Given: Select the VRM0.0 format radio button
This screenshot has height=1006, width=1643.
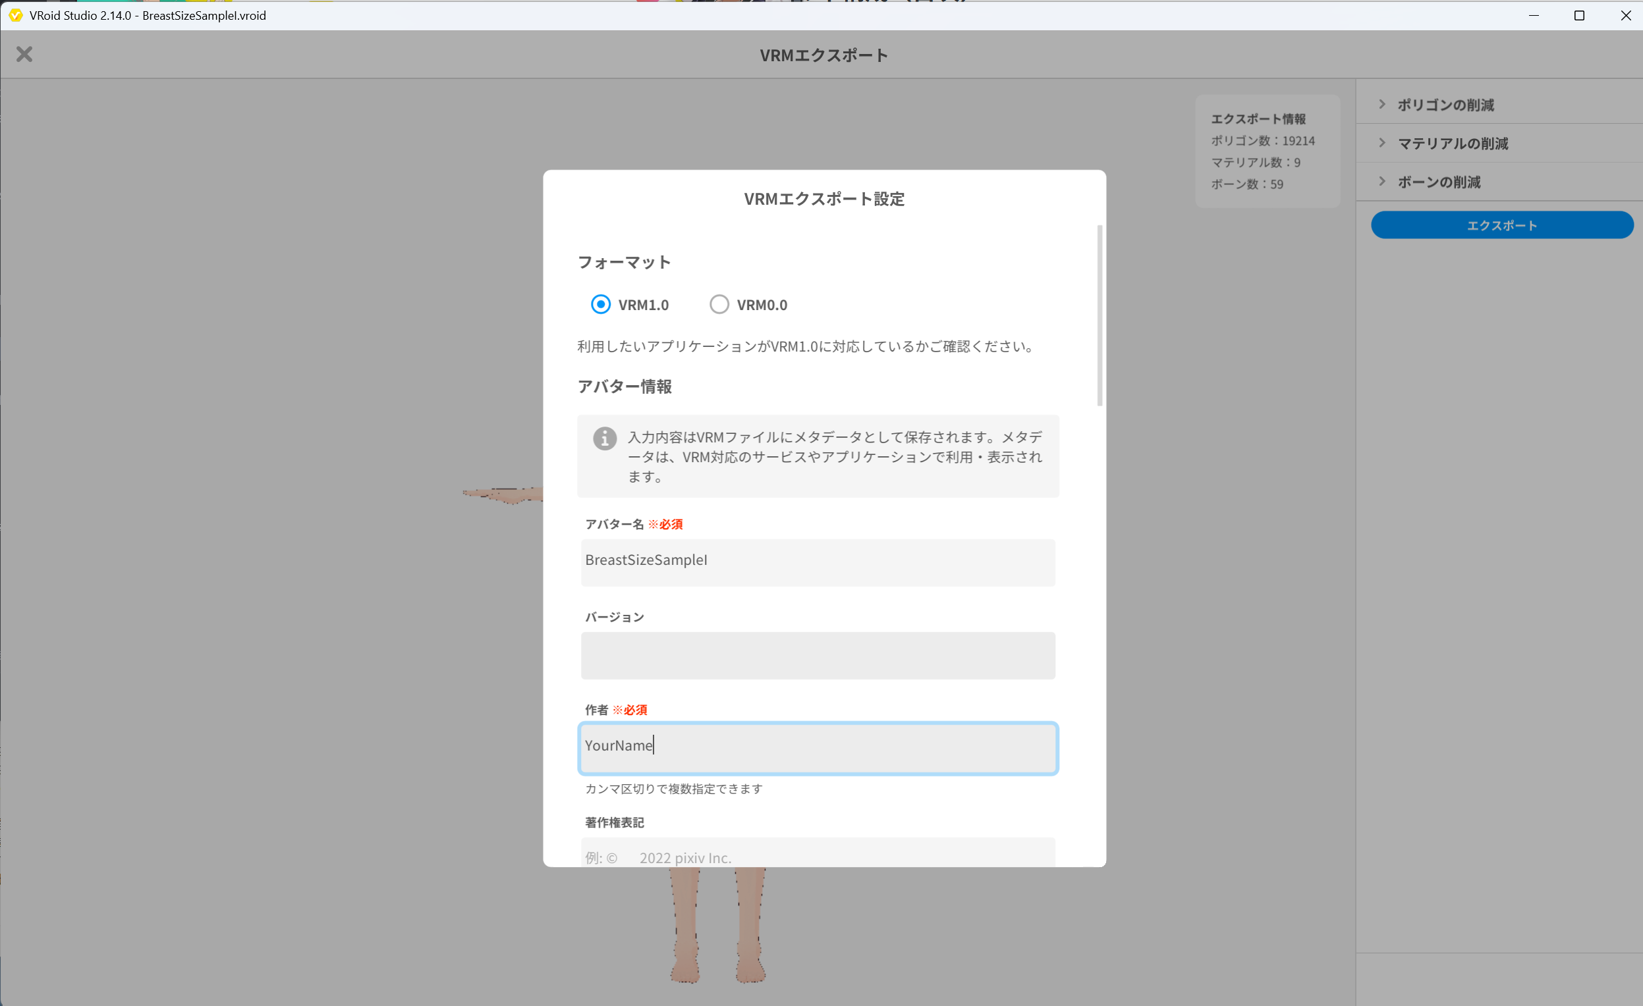Looking at the screenshot, I should 719,304.
